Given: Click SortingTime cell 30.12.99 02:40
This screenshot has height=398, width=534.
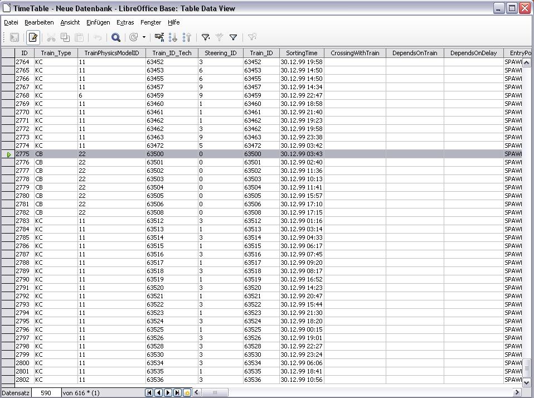Looking at the screenshot, I should [302, 162].
